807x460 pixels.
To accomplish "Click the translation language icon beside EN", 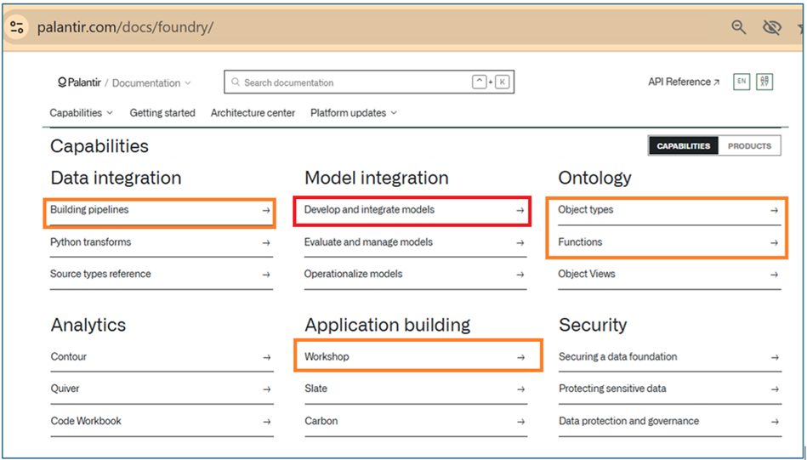I will [764, 82].
